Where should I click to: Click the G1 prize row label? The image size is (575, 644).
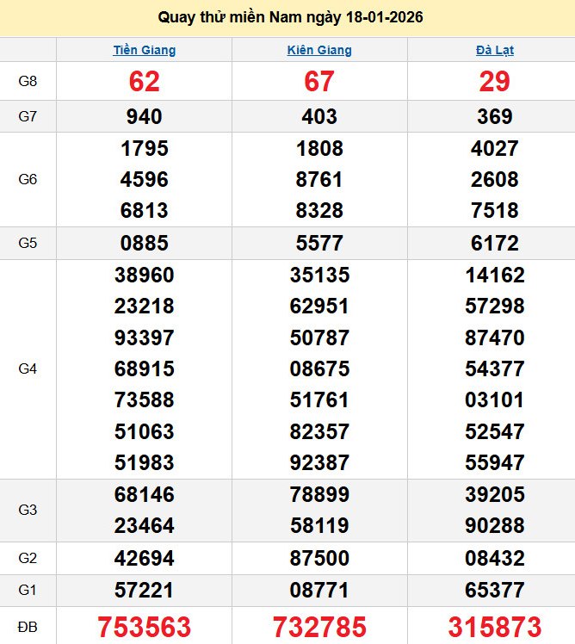[x=28, y=590]
